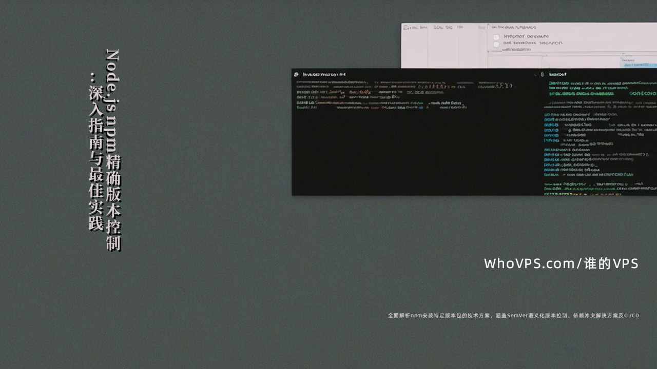This screenshot has height=369, width=657.
Task: Select the blue highlighted row in the pink window
Action: click(x=639, y=66)
